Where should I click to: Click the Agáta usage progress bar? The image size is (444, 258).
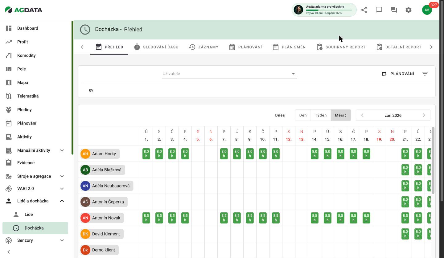coord(329,10)
